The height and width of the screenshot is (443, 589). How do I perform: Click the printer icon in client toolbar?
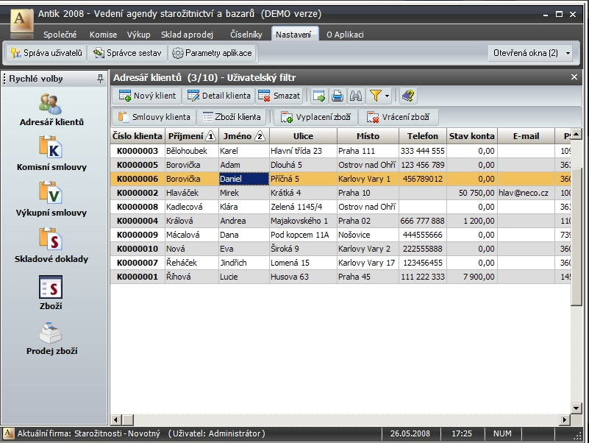pos(338,96)
